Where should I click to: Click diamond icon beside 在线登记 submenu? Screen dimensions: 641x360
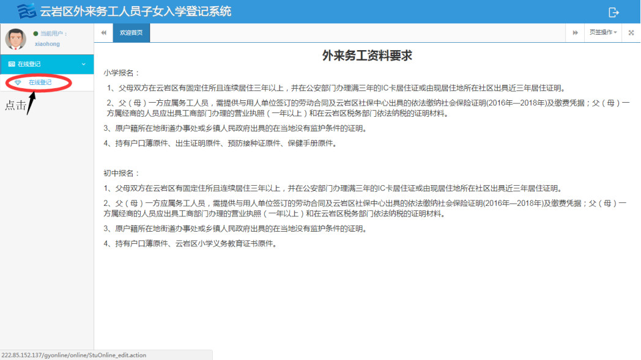(18, 83)
